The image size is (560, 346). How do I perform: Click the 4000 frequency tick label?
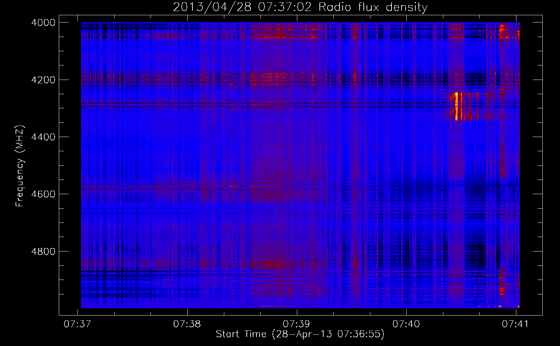pyautogui.click(x=43, y=22)
